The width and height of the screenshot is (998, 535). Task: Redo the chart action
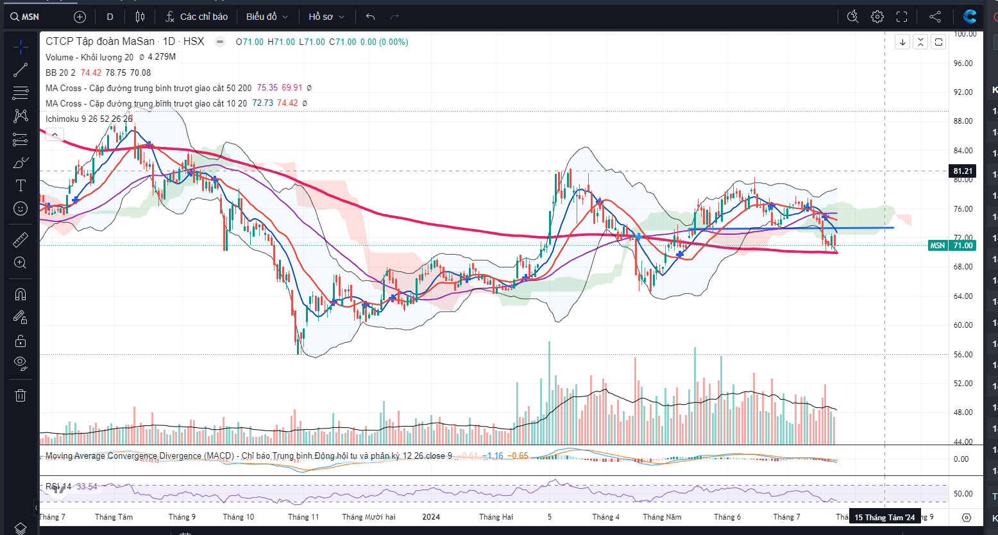(x=395, y=17)
